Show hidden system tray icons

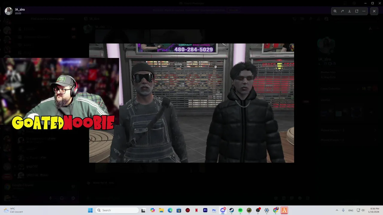(337, 210)
